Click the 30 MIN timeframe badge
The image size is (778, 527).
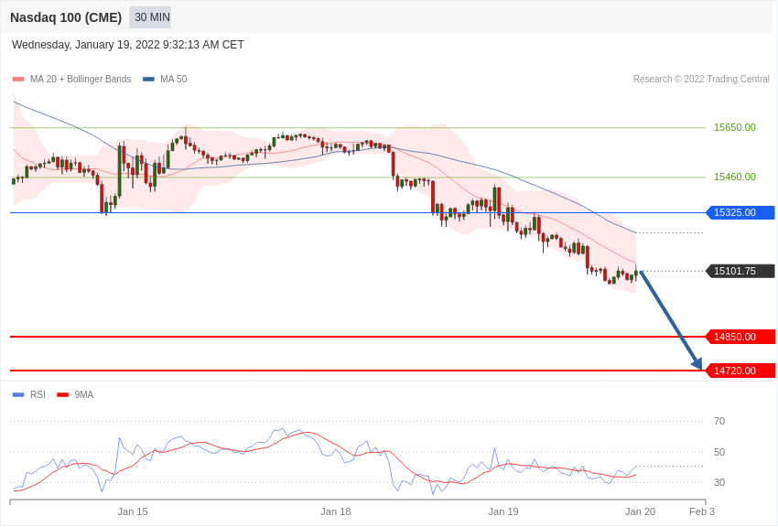(x=150, y=17)
